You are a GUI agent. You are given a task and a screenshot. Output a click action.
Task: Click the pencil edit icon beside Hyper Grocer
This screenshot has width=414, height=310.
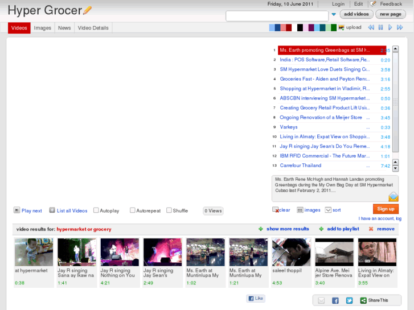[x=87, y=10]
